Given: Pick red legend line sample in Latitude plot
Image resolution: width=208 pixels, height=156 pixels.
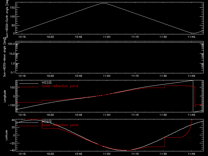Looking at the screenshot, I should tap(29, 126).
